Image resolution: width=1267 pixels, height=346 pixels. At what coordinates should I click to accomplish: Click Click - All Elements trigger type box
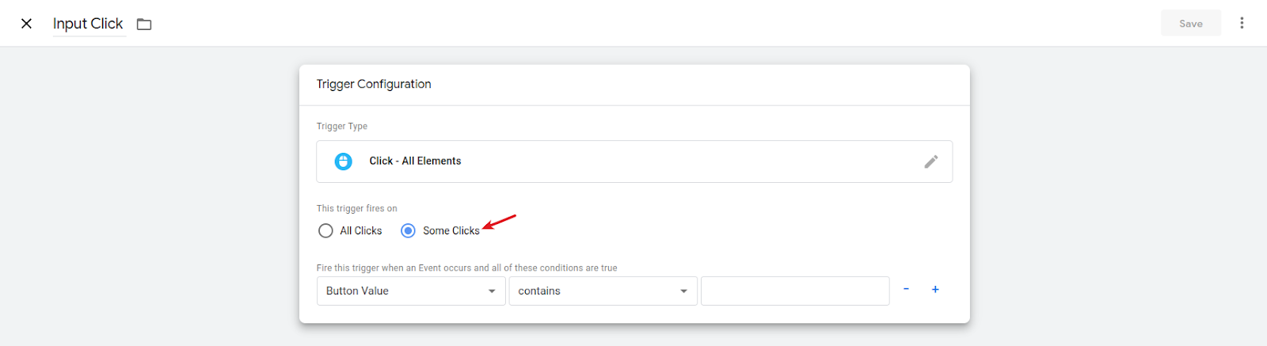point(634,162)
